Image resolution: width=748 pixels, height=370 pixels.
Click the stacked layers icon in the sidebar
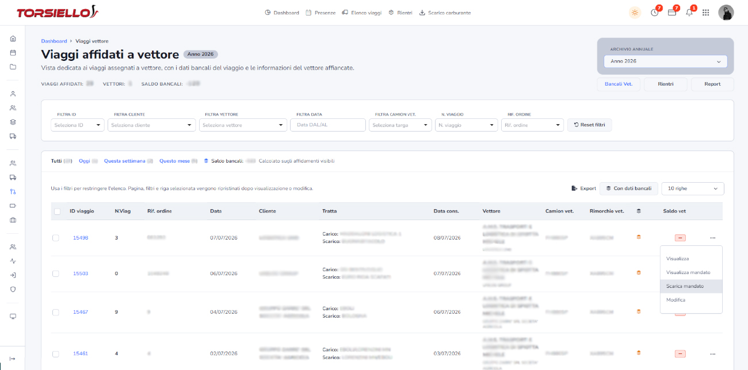pyautogui.click(x=13, y=122)
